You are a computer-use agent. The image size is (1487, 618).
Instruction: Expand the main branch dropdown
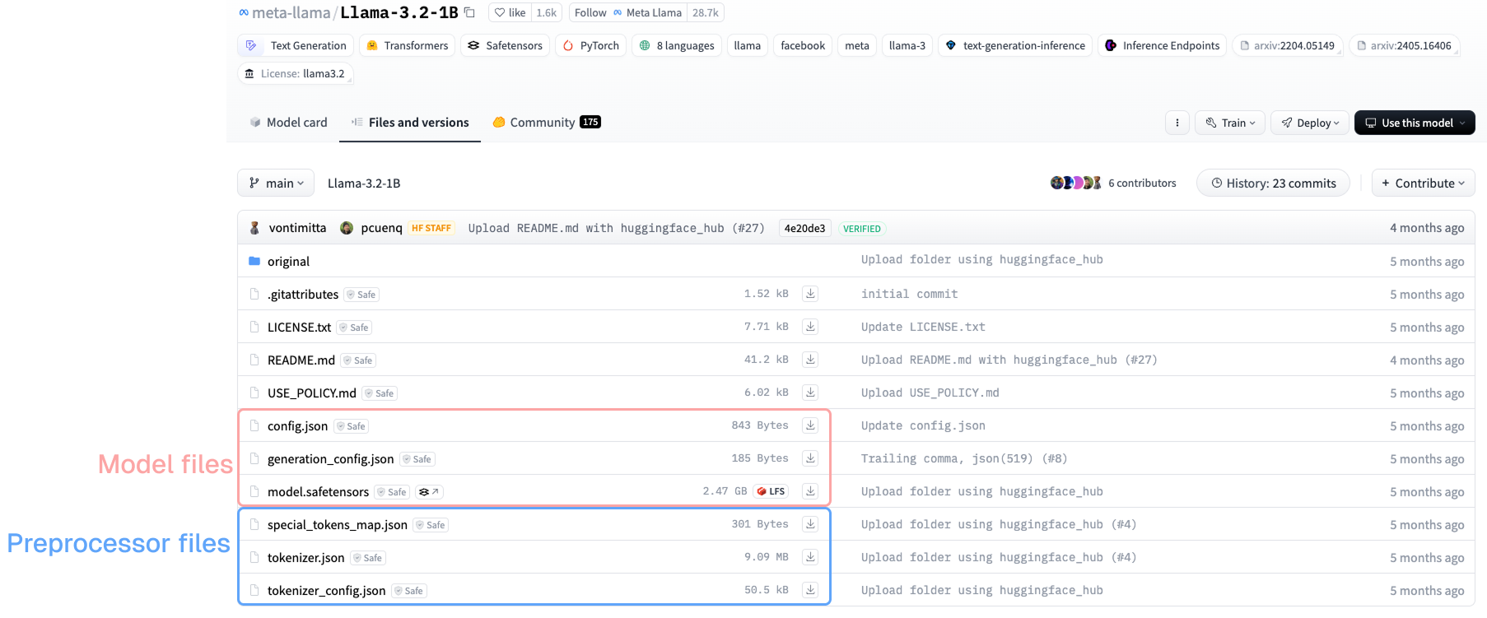(277, 183)
